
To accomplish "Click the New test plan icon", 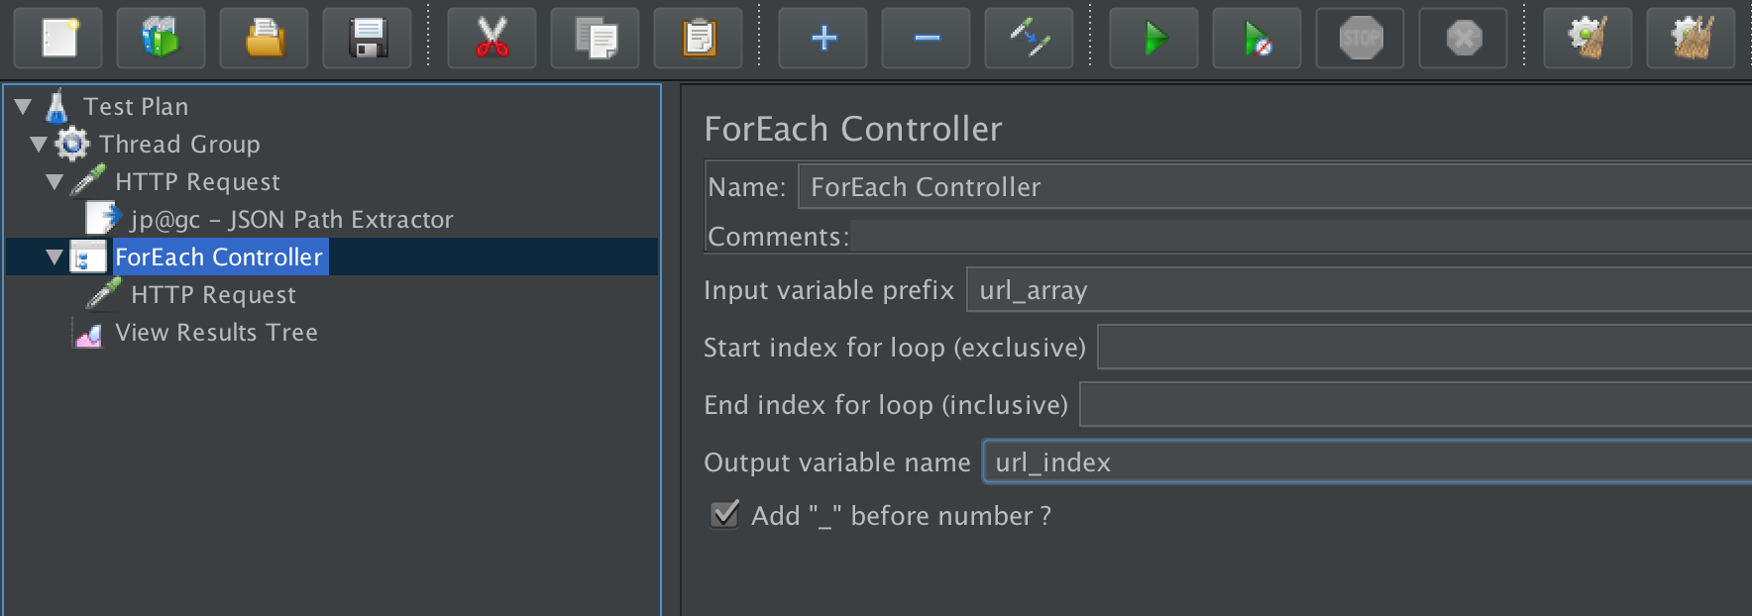I will pyautogui.click(x=59, y=39).
